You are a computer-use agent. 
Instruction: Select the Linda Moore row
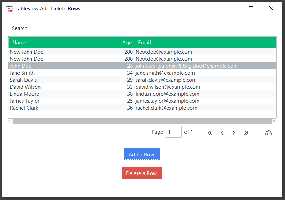(142, 94)
